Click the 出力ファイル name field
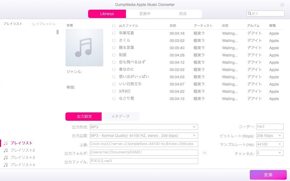Image resolution: width=290 pixels, height=181 pixels. tap(144, 161)
